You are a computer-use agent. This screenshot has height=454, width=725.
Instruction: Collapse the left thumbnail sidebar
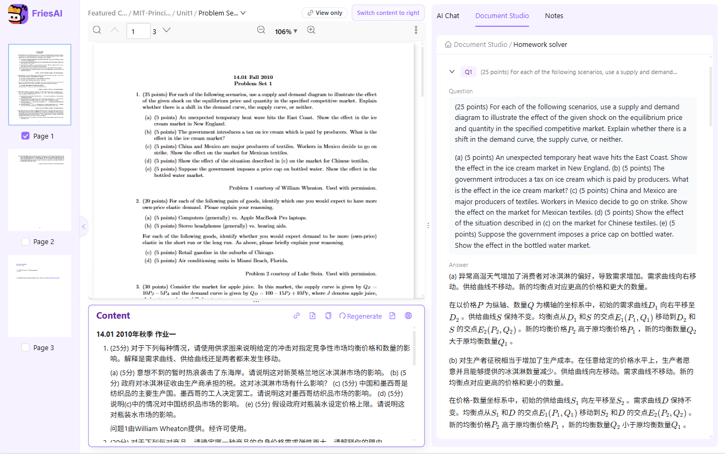(83, 226)
